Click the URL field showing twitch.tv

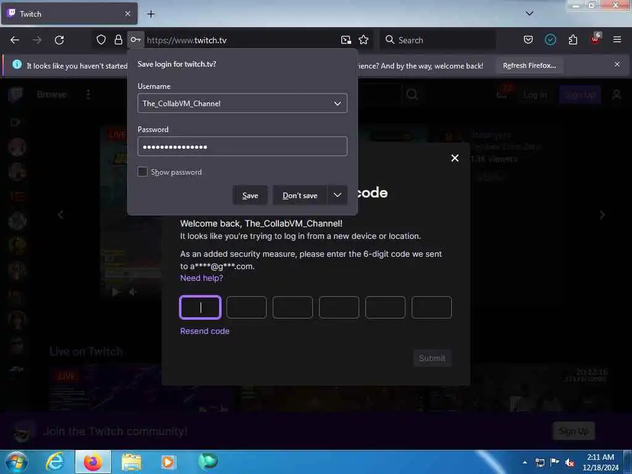(x=242, y=40)
